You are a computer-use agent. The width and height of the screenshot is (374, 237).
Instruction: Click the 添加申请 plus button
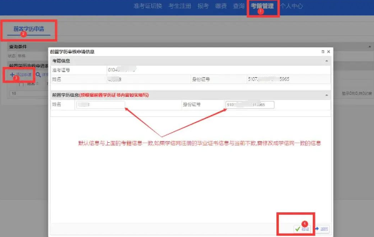tap(21, 75)
